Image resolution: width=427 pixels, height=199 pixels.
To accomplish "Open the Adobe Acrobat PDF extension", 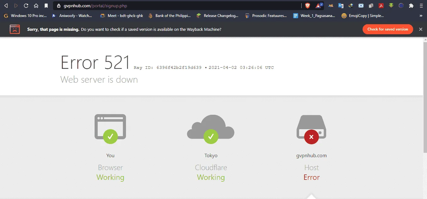I will click(x=381, y=6).
